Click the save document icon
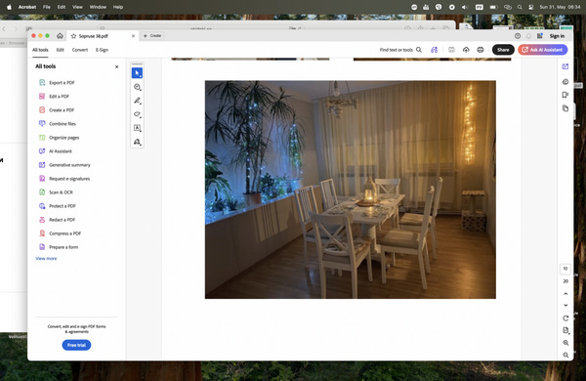 click(451, 50)
